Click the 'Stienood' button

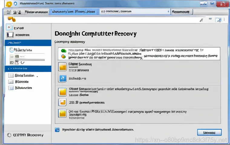pos(209,133)
